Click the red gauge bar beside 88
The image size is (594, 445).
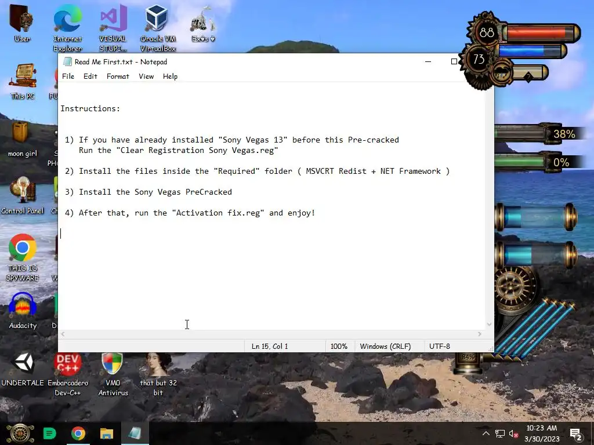coord(542,33)
